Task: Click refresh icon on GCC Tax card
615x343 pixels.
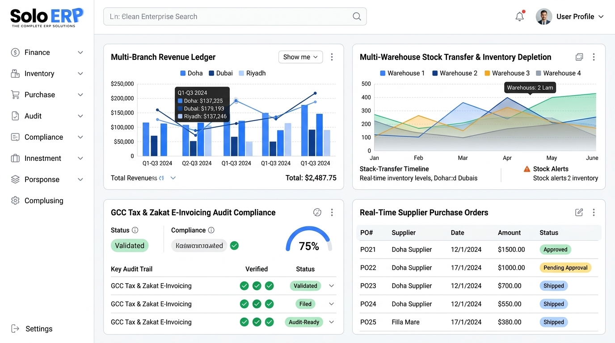Action: [x=317, y=213]
